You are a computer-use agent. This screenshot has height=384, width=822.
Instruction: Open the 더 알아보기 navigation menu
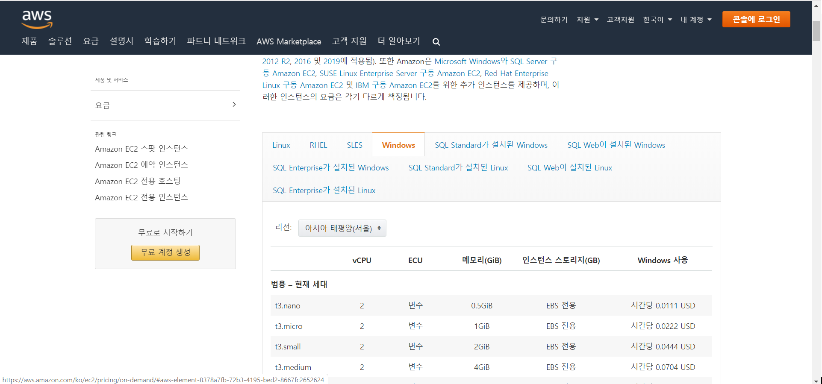coord(399,41)
